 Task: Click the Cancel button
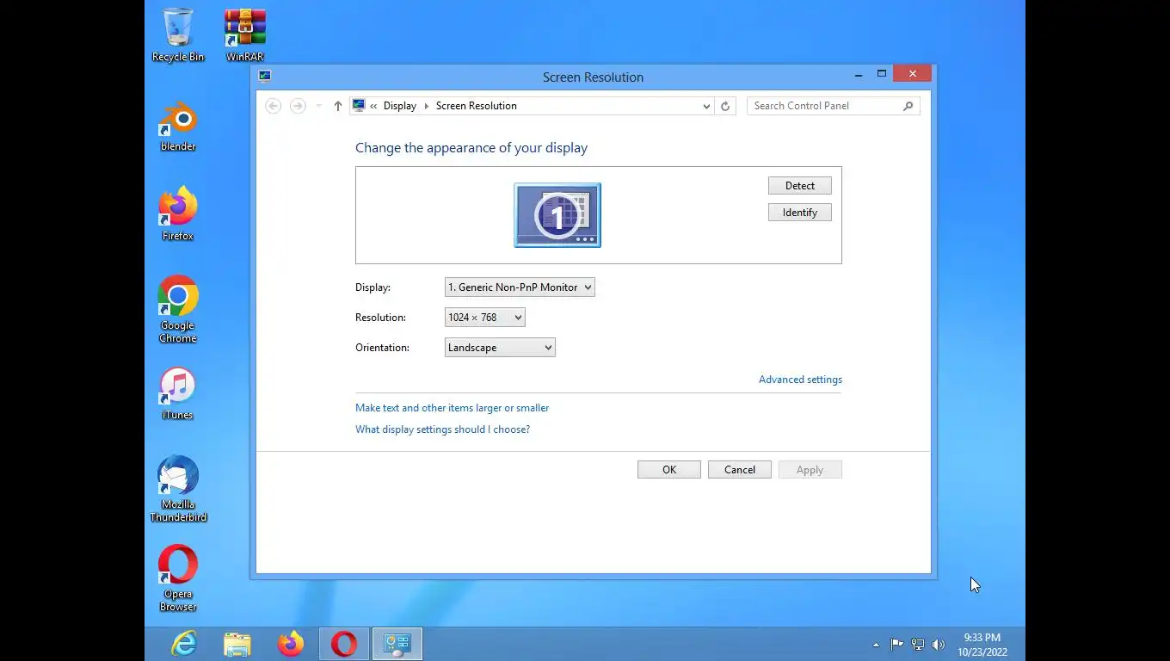click(740, 470)
